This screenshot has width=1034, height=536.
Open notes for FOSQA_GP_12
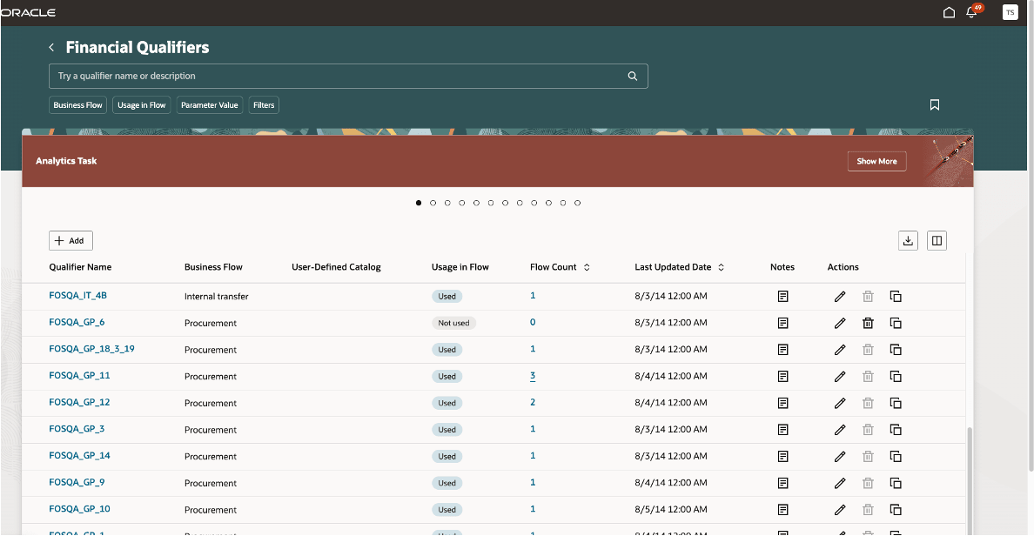coord(782,403)
